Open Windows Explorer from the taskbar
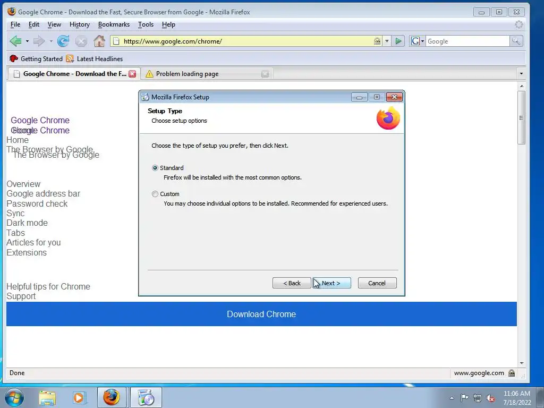 pyautogui.click(x=47, y=398)
